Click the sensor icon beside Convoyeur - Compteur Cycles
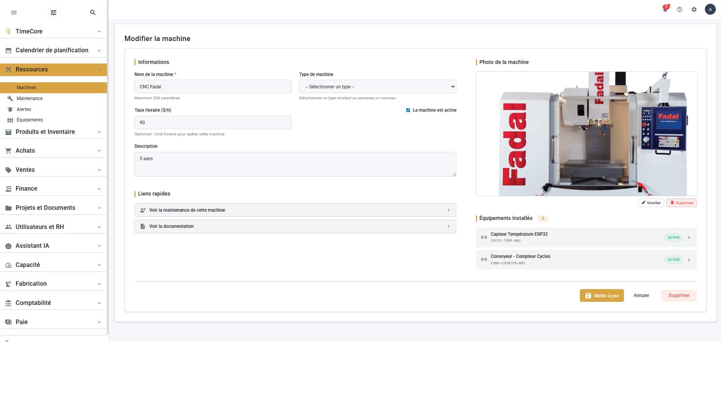The image size is (721, 403). pyautogui.click(x=484, y=259)
